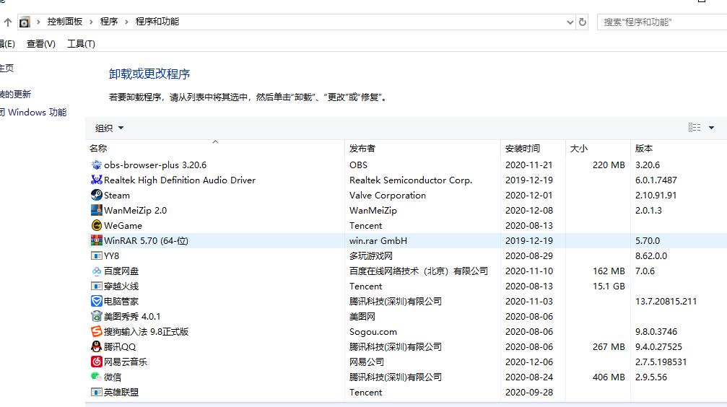Select the 网易云音乐 icon
The image size is (727, 407).
(97, 362)
